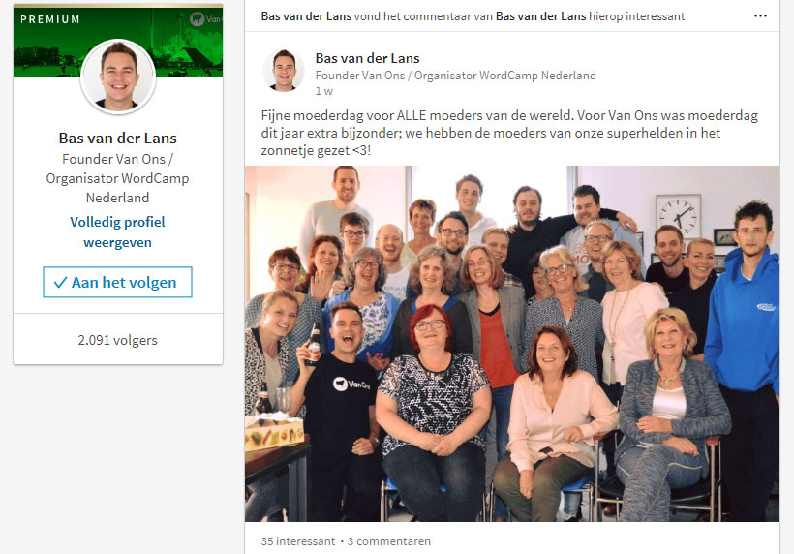Click the small post author avatar
The width and height of the screenshot is (794, 554).
coord(284,71)
